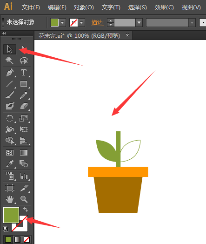Click the orange pot rim rectangle
This screenshot has height=244, width=206.
coord(118,172)
